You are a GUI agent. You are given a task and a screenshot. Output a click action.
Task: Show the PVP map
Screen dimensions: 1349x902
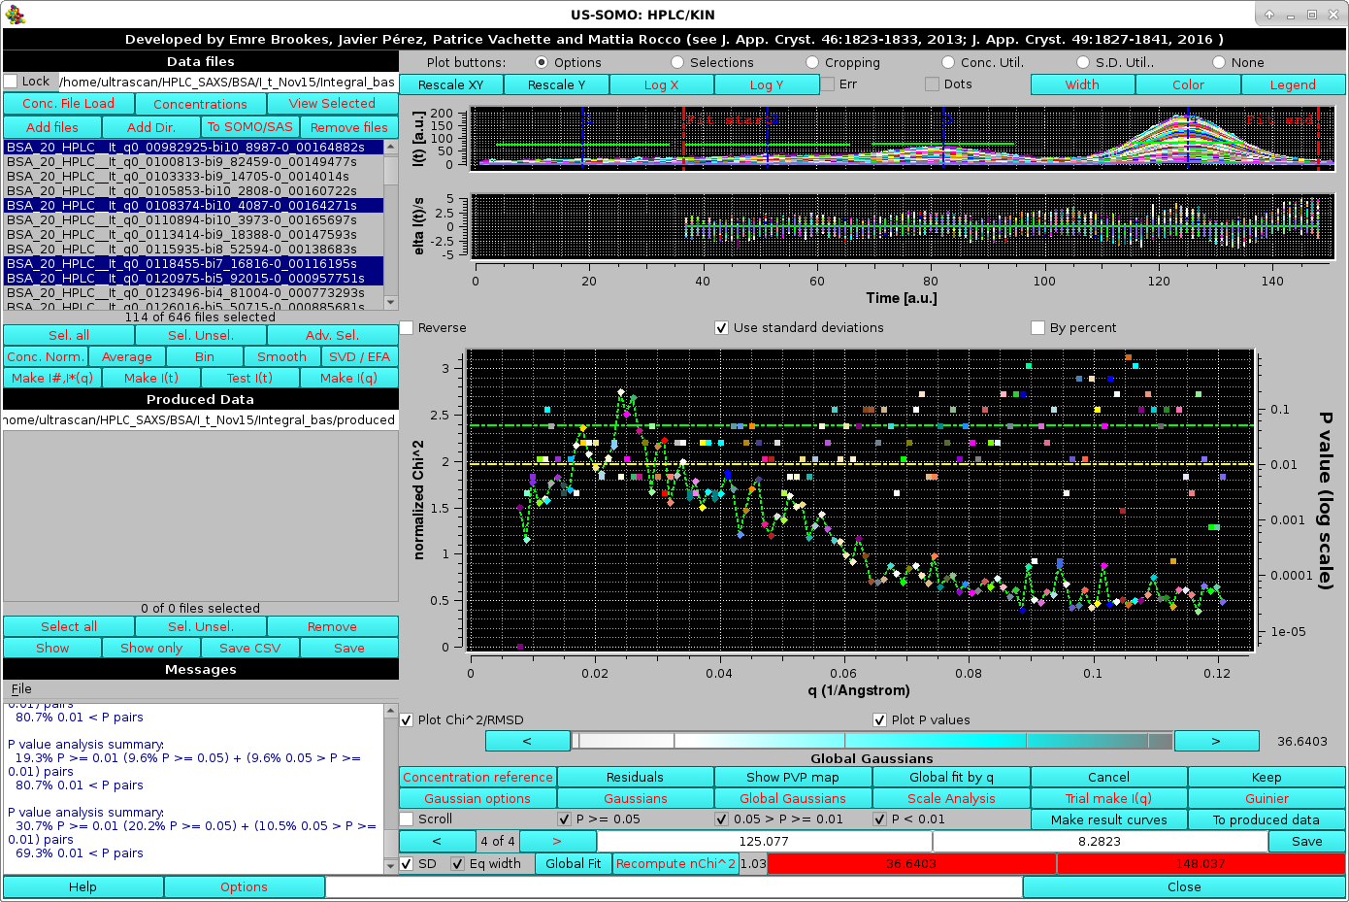click(793, 776)
